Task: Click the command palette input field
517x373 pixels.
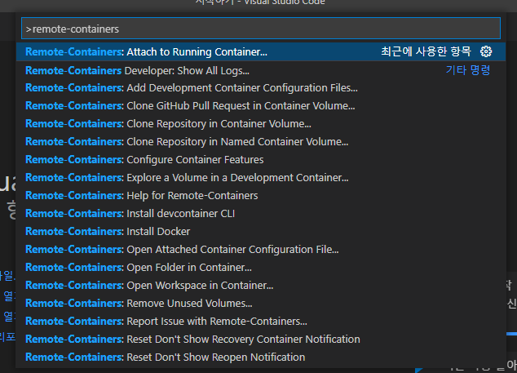Action: click(x=261, y=29)
